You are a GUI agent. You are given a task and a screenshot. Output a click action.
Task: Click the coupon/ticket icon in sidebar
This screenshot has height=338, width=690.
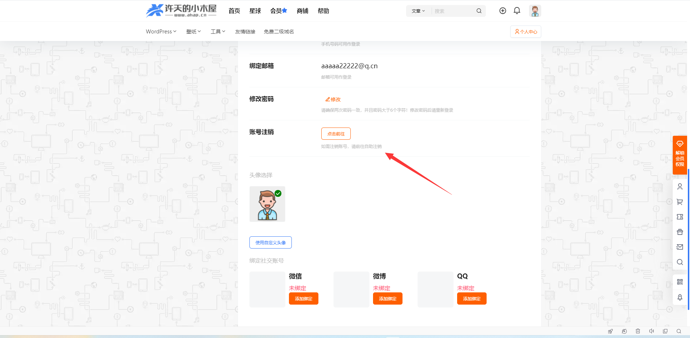tap(680, 217)
